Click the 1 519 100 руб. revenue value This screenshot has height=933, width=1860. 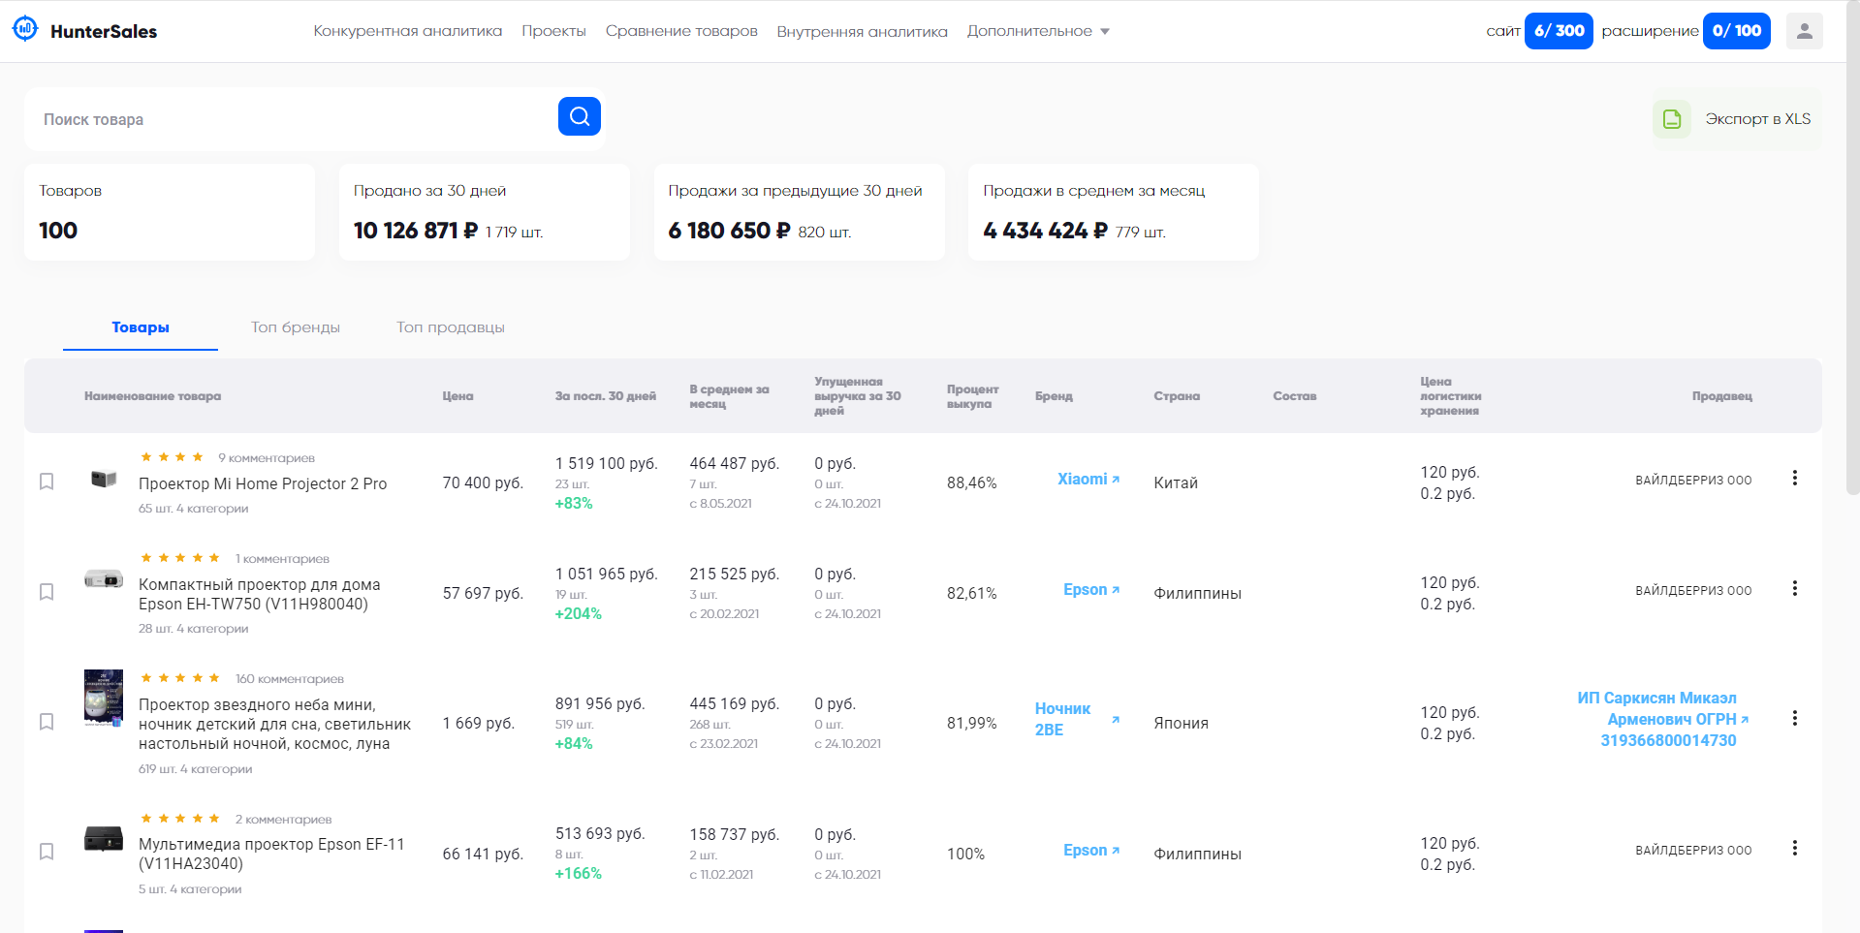[606, 464]
